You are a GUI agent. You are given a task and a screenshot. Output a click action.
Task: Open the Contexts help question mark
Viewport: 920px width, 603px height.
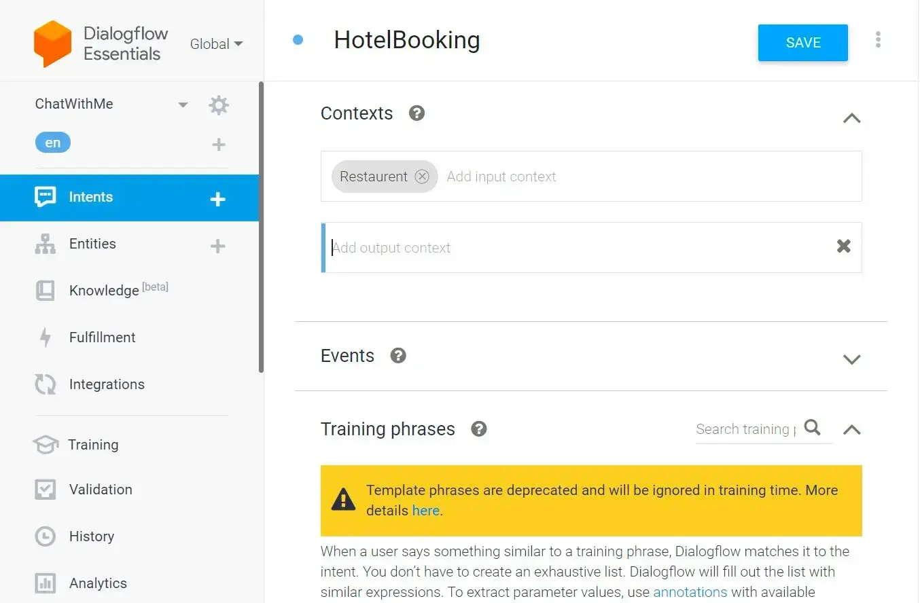[x=417, y=113]
